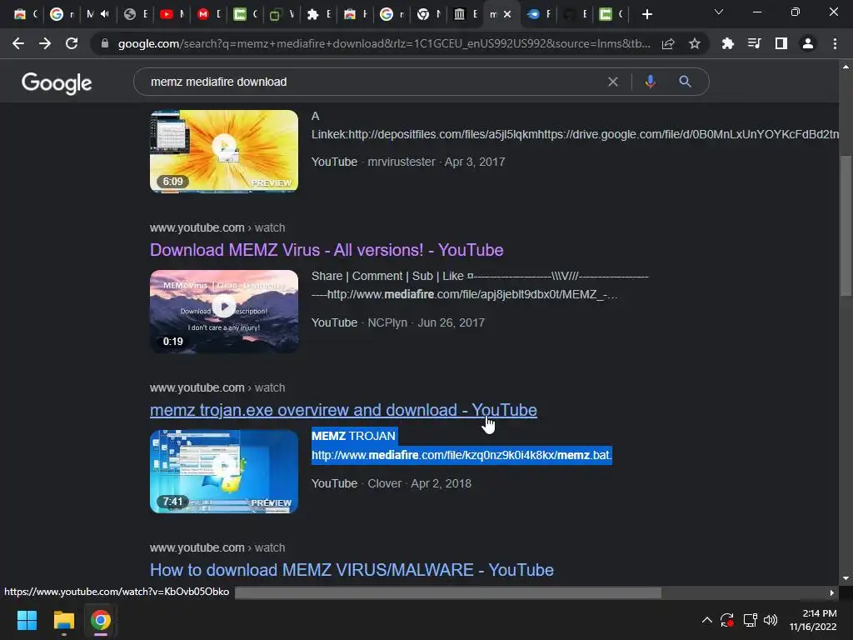Click the Google logo
Screen dimensions: 853x640
click(57, 82)
